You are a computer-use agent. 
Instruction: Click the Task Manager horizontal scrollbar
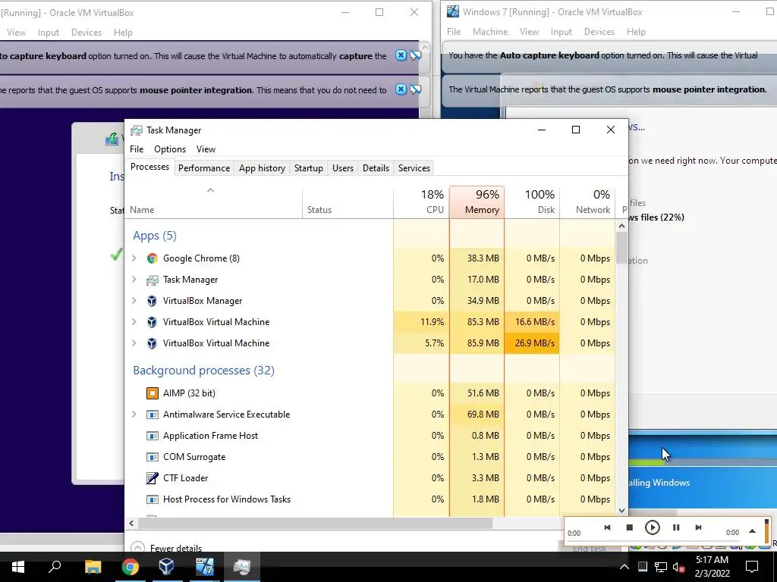pyautogui.click(x=315, y=523)
